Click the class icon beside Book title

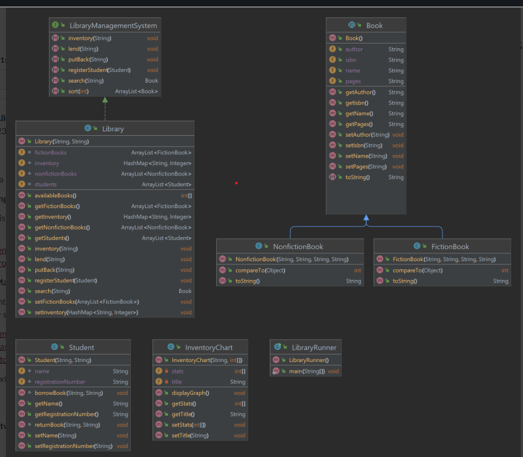pyautogui.click(x=351, y=25)
